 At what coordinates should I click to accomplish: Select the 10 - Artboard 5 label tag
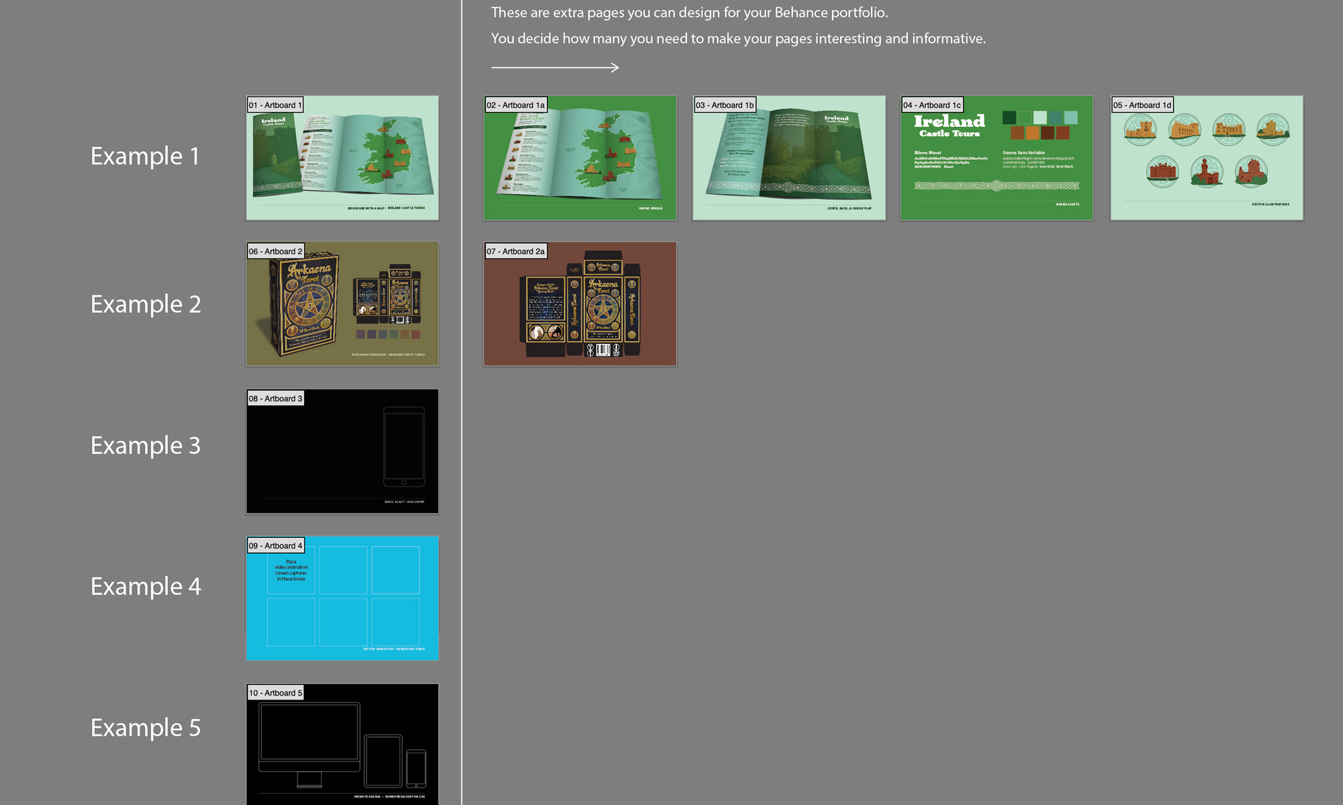pyautogui.click(x=275, y=693)
